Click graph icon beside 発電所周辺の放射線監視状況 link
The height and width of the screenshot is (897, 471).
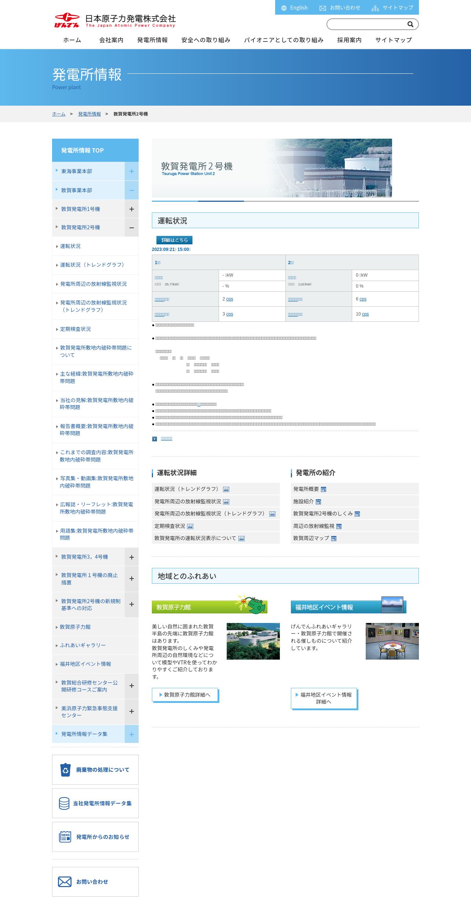[x=226, y=502]
